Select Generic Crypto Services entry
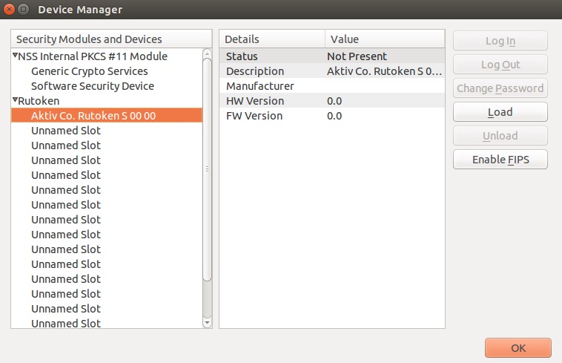 point(89,71)
